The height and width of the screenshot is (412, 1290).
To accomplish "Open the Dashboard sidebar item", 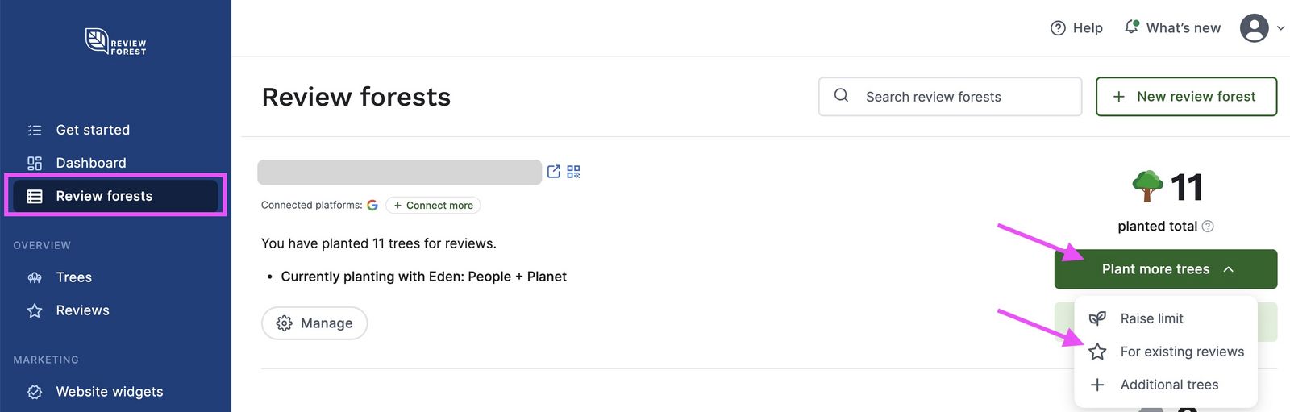I will coord(90,163).
